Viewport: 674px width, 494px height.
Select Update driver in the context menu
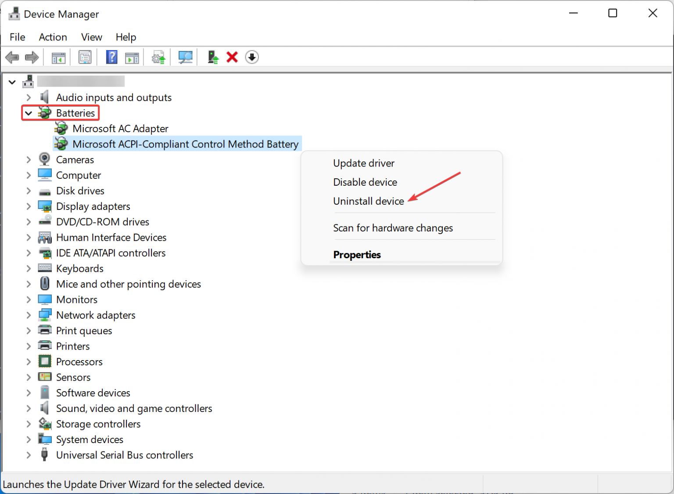point(363,163)
